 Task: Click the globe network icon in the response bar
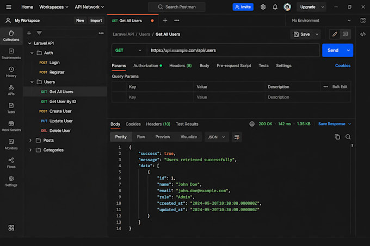click(x=252, y=124)
